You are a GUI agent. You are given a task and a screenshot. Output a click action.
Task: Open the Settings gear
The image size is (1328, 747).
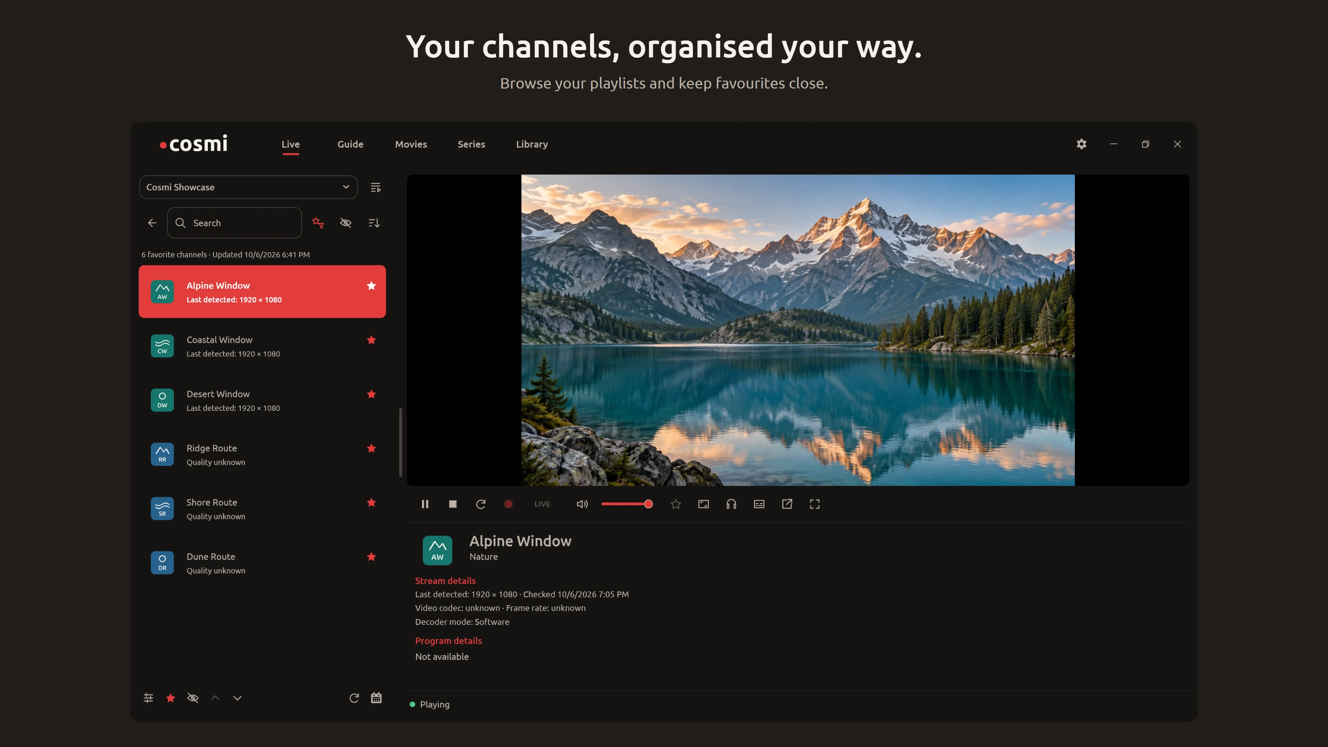[x=1081, y=144]
